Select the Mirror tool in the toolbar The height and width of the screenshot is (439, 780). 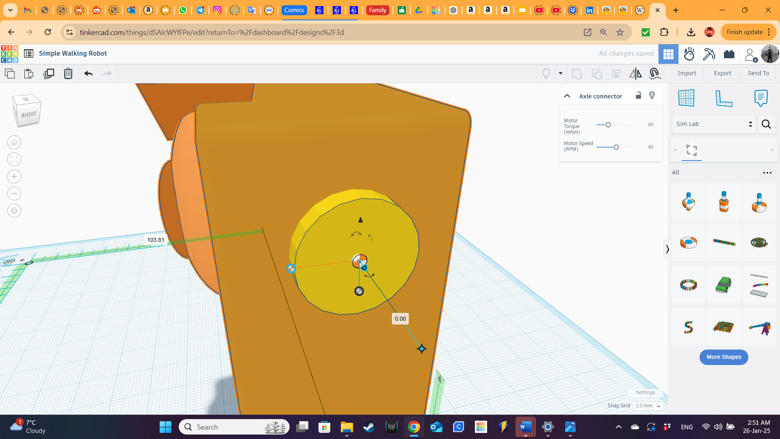(x=635, y=74)
